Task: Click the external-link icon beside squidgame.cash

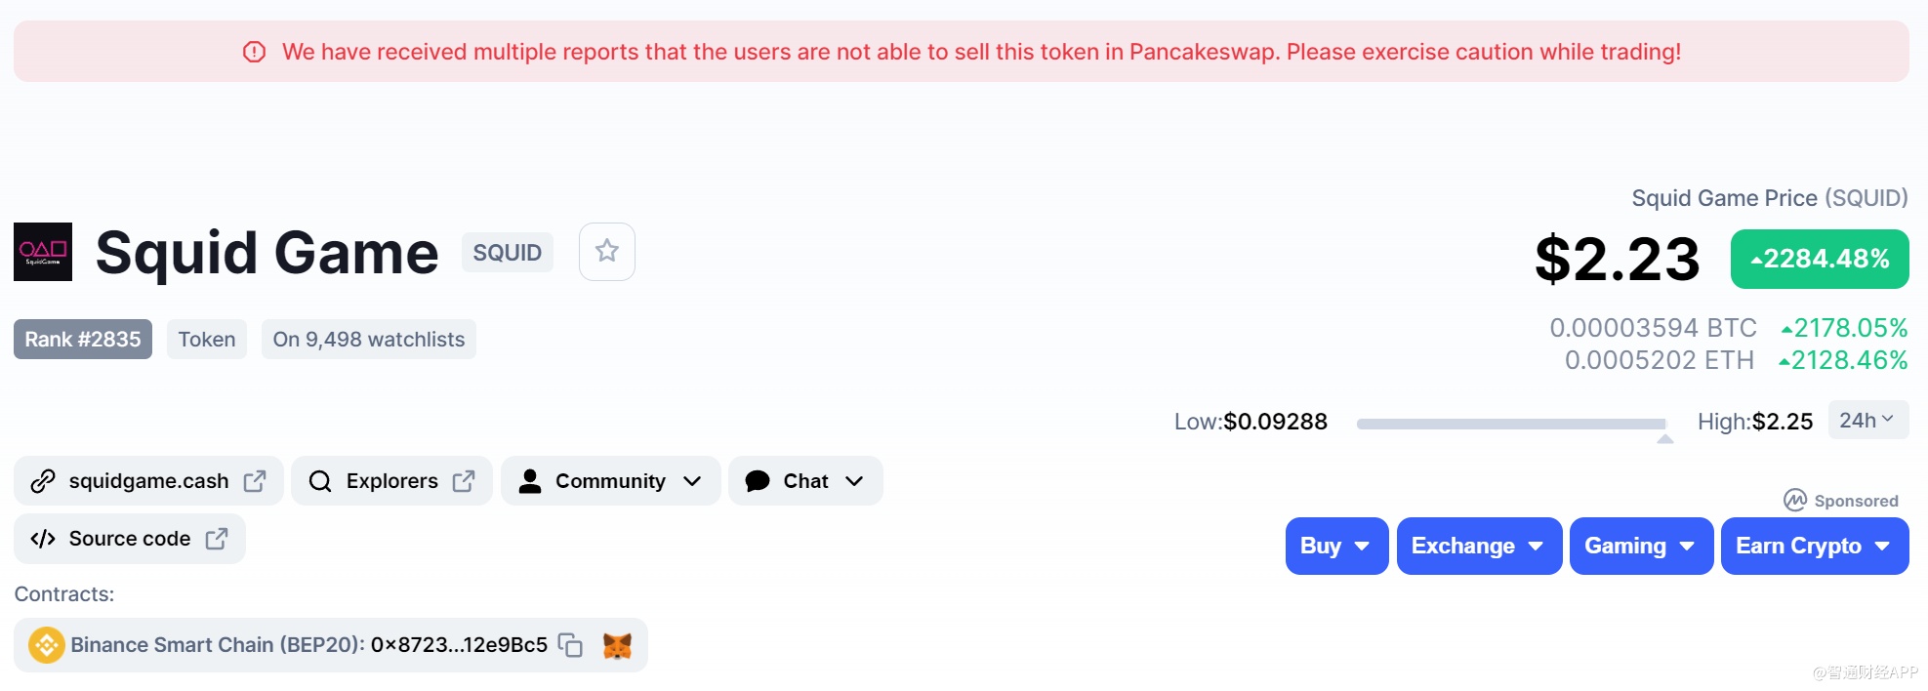Action: pos(255,481)
